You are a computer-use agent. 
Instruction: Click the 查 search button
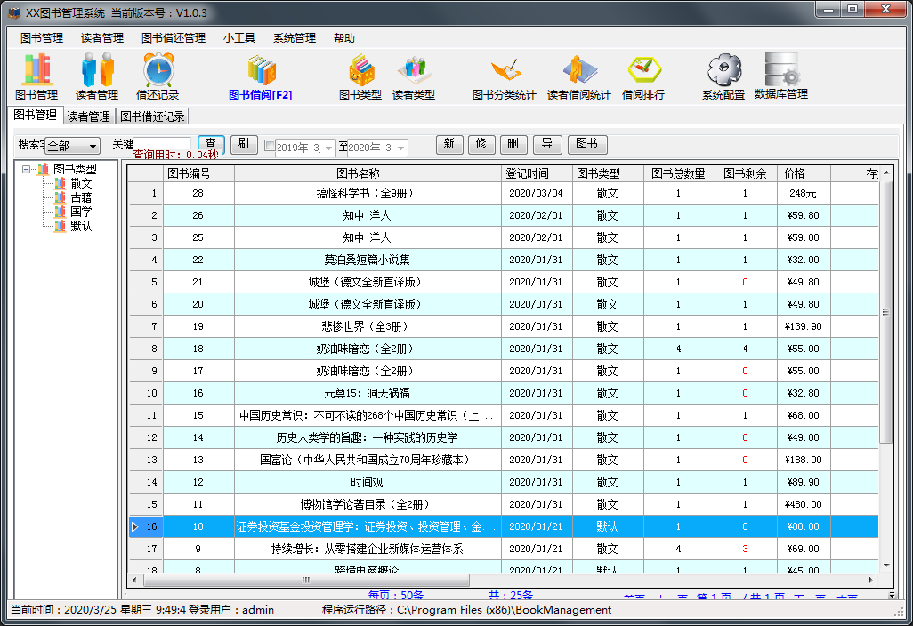[x=211, y=144]
